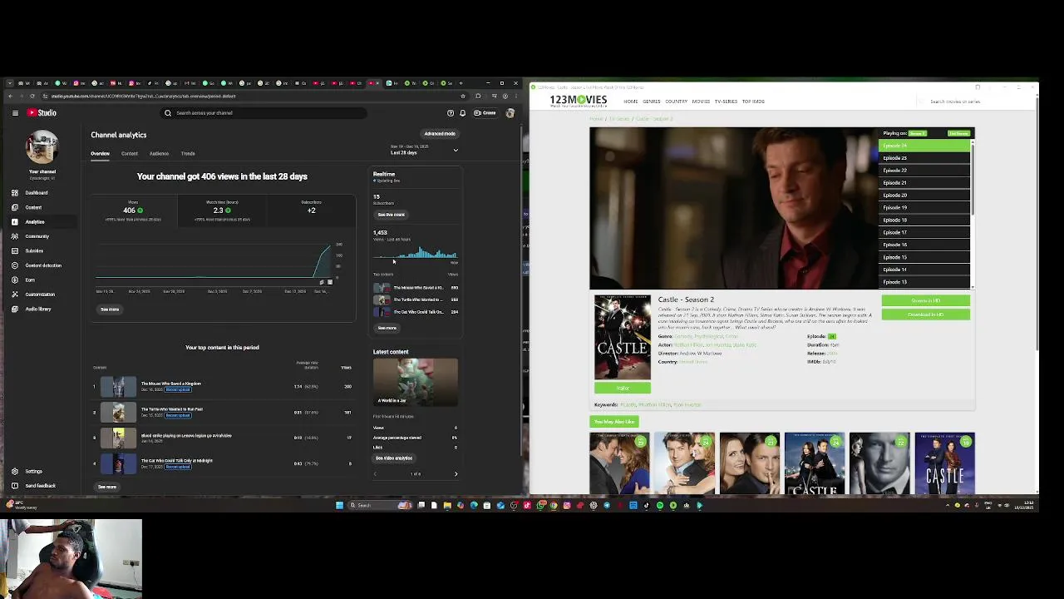
Task: Click See video analytics button
Action: pos(394,458)
